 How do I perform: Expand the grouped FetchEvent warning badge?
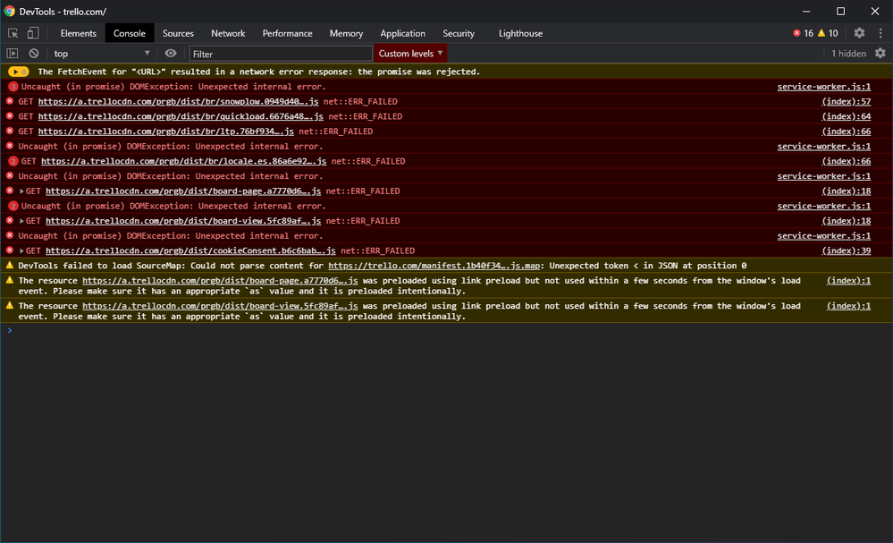click(18, 72)
